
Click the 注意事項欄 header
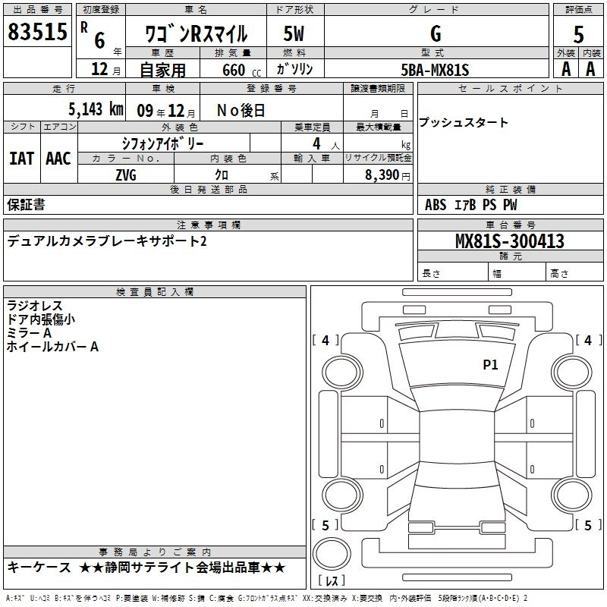(x=208, y=225)
